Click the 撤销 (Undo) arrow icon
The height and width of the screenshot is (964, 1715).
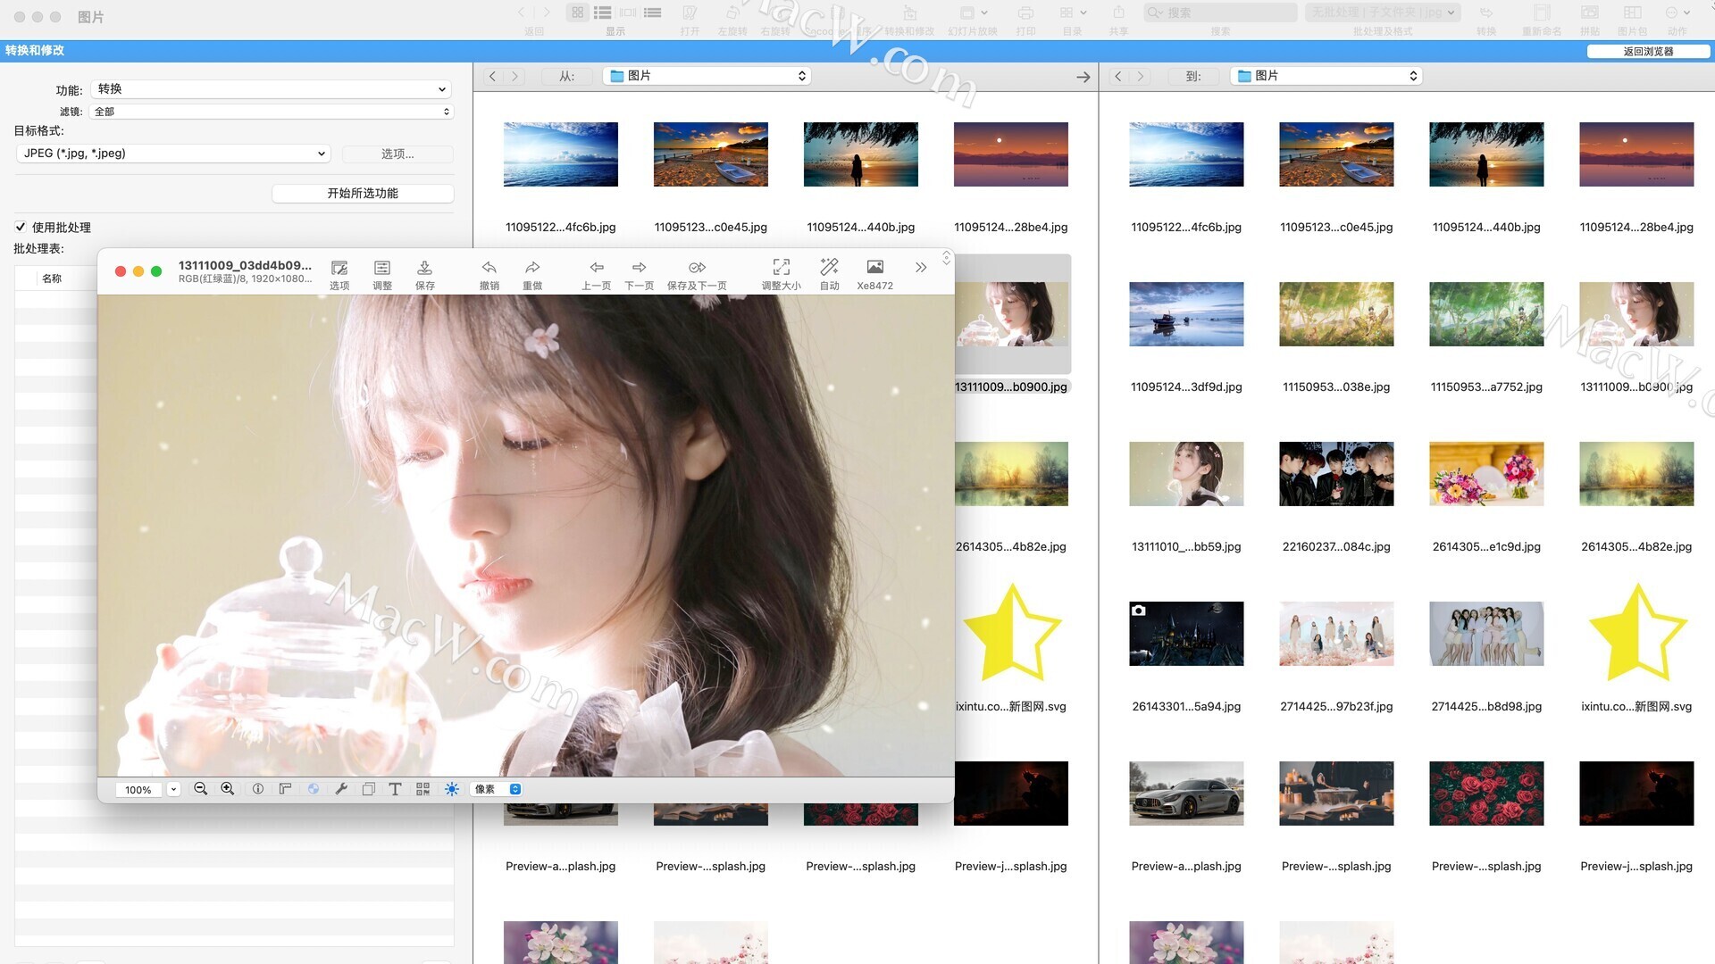point(489,274)
